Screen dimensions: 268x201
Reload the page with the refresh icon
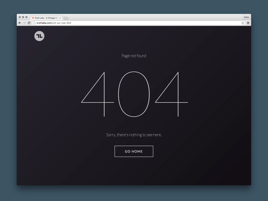tap(28, 23)
